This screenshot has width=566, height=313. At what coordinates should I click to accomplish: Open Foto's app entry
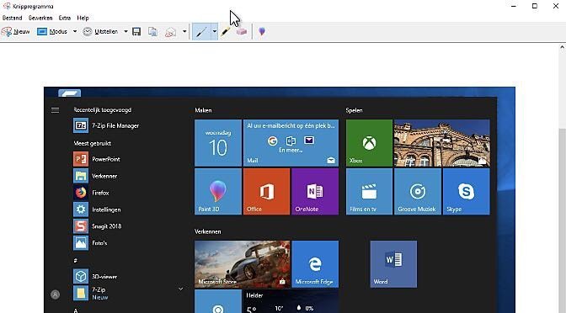tap(90, 243)
